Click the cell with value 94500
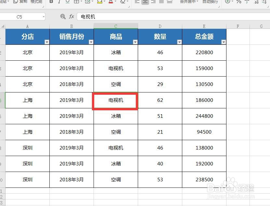Screen dimensions: 270x206 (204, 132)
